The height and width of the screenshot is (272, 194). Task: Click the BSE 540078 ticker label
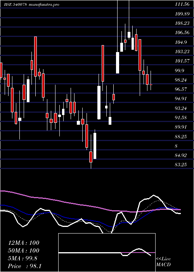[15, 5]
